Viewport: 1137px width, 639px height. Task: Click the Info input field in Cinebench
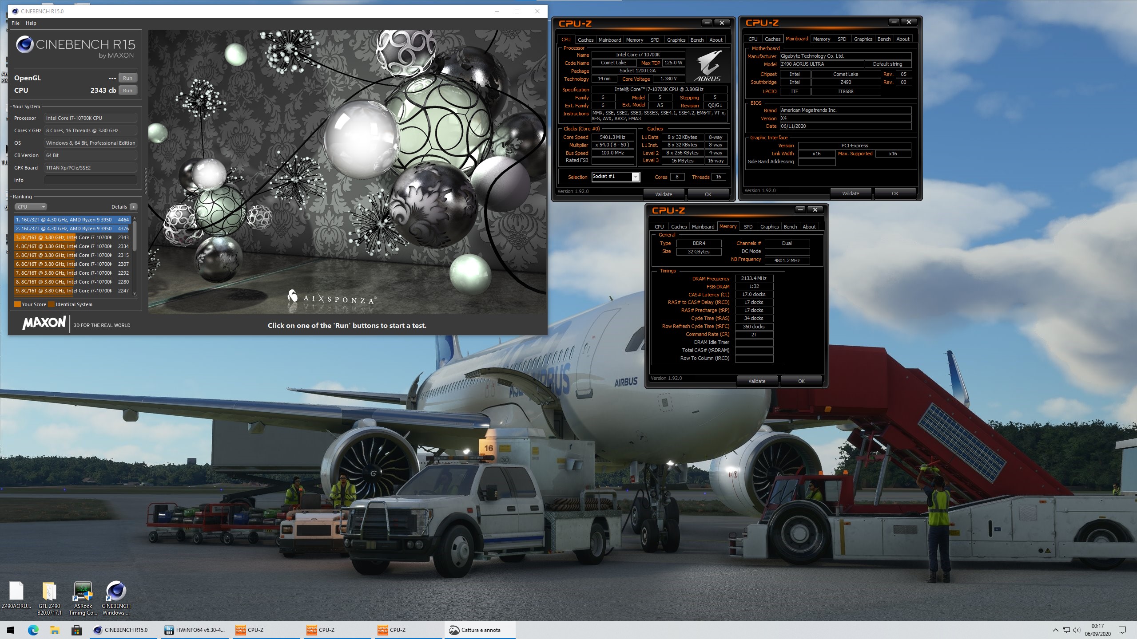point(90,180)
